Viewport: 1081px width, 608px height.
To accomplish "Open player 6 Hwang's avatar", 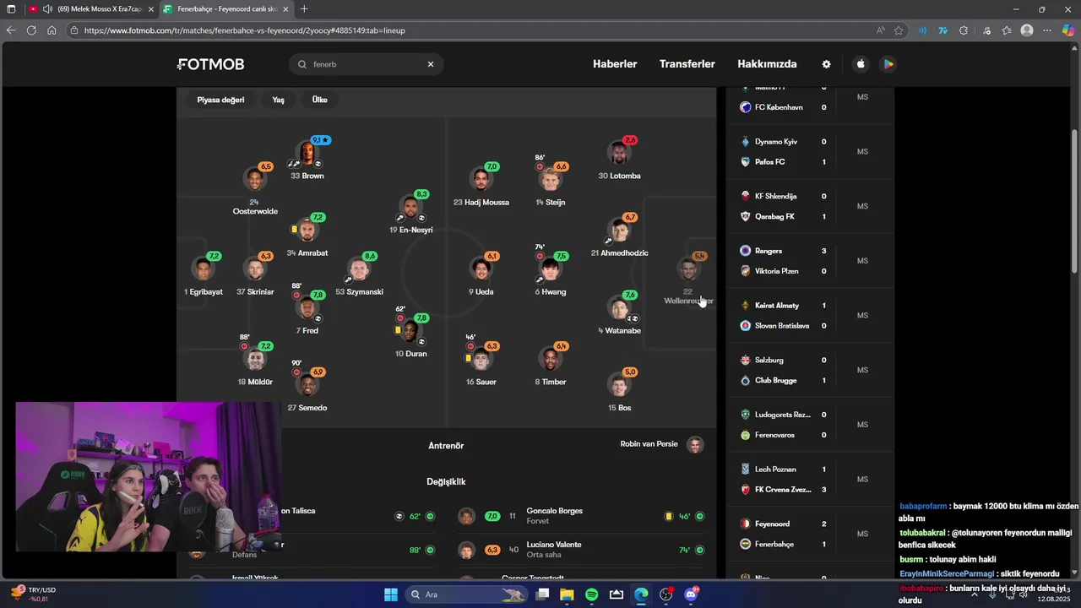I will coord(551,269).
